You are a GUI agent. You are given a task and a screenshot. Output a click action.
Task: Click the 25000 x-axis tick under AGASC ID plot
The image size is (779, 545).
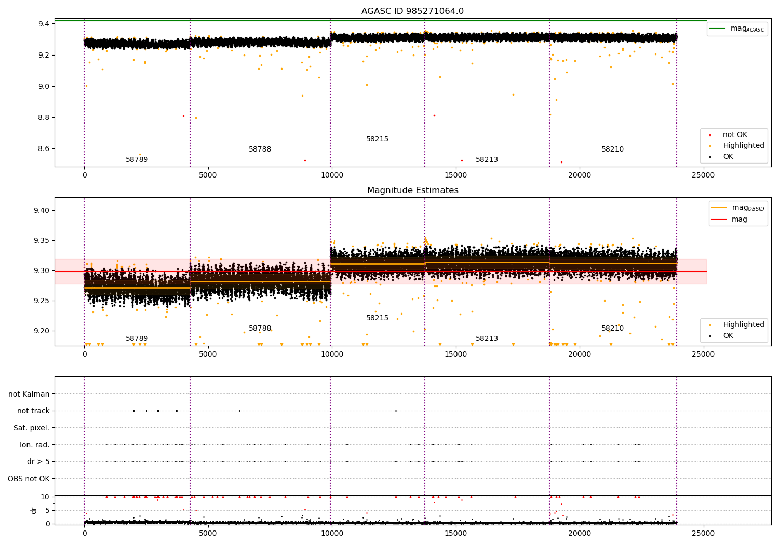click(704, 175)
